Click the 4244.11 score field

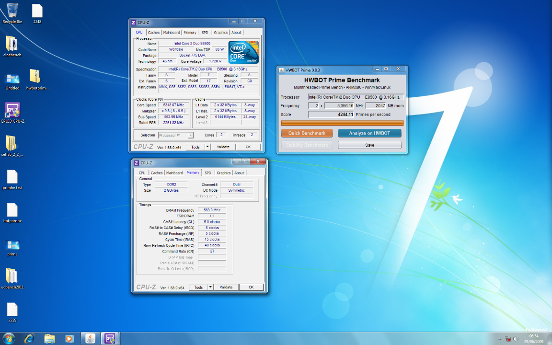331,115
